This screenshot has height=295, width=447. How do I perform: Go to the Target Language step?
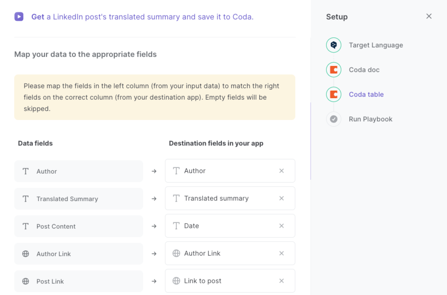[x=376, y=45]
